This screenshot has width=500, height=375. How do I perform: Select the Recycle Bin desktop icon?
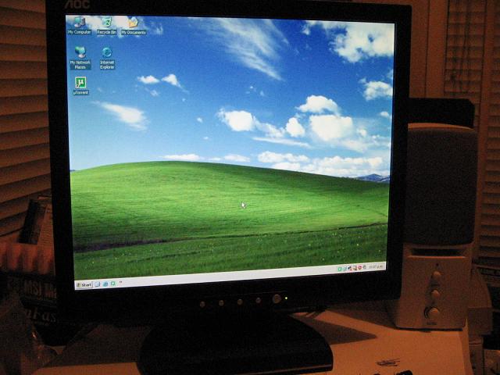106,26
